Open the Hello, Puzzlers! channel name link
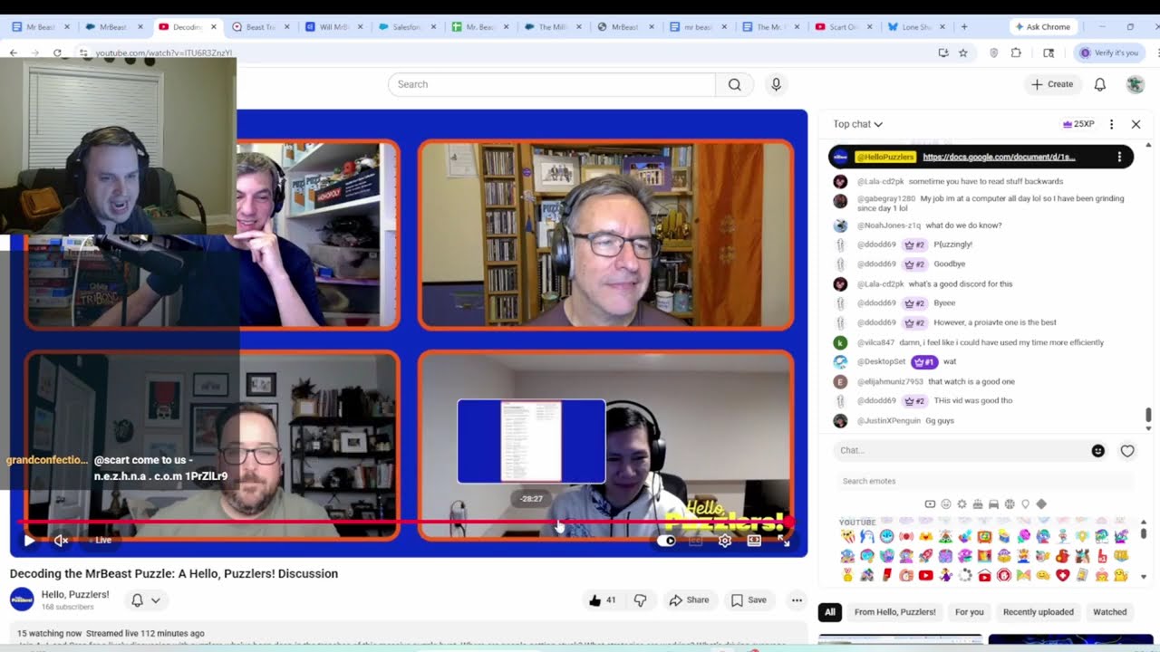The height and width of the screenshot is (652, 1160). (x=75, y=594)
